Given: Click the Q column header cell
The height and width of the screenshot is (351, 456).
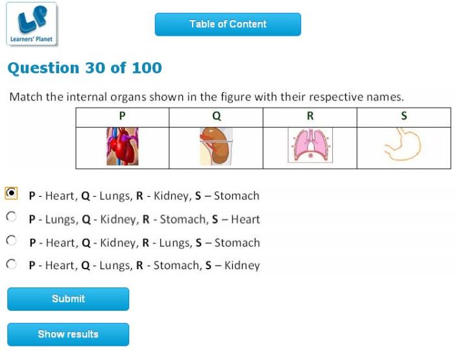Looking at the screenshot, I should (x=216, y=117).
